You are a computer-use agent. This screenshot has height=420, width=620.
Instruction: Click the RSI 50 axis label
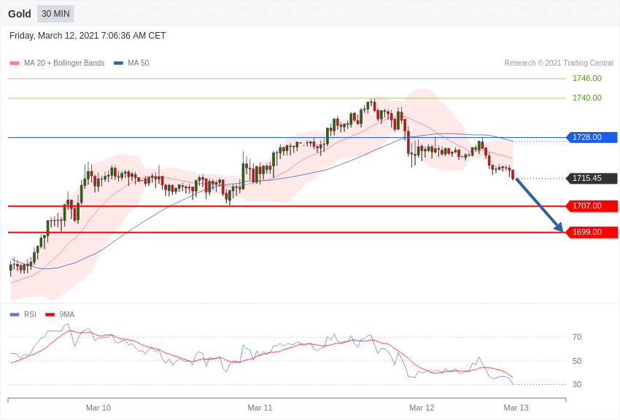pos(577,361)
